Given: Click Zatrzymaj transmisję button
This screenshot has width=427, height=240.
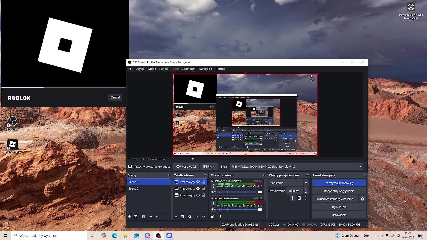Looking at the screenshot, I should (339, 183).
